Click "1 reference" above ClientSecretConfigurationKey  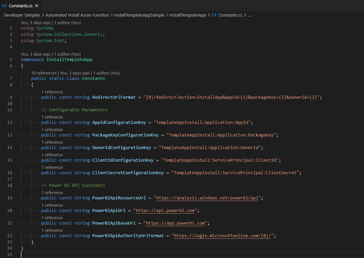(x=52, y=167)
